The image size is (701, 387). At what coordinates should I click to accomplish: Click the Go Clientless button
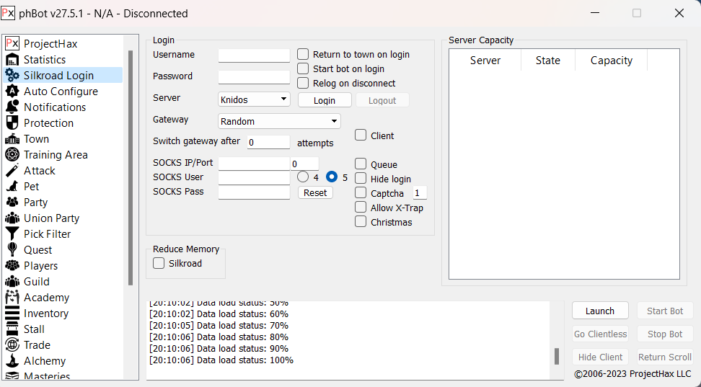pyautogui.click(x=600, y=334)
